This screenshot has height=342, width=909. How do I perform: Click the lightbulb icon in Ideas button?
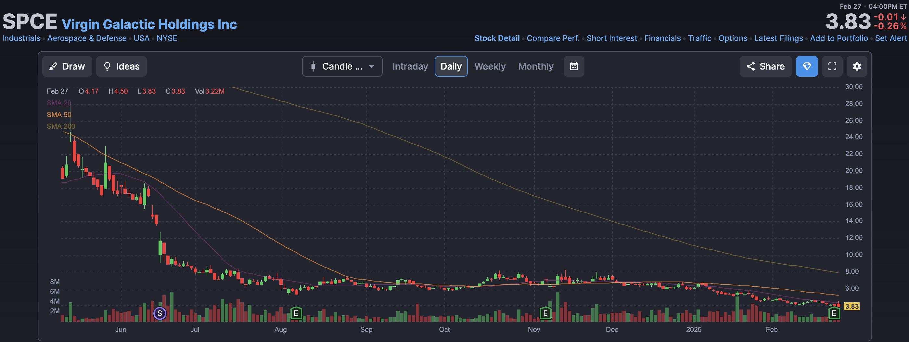click(x=107, y=66)
